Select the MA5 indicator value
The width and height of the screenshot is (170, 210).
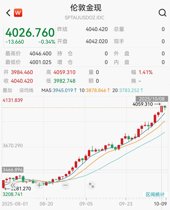click(59, 90)
